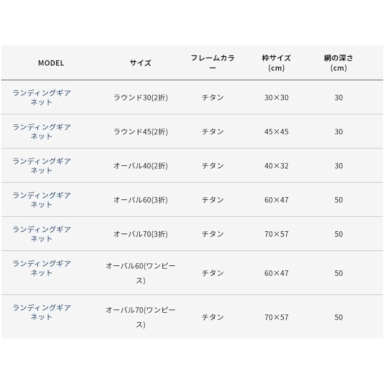This screenshot has height=384, width=384.
Task: Select the オーバル40(2折) size cell
Action: (x=141, y=166)
